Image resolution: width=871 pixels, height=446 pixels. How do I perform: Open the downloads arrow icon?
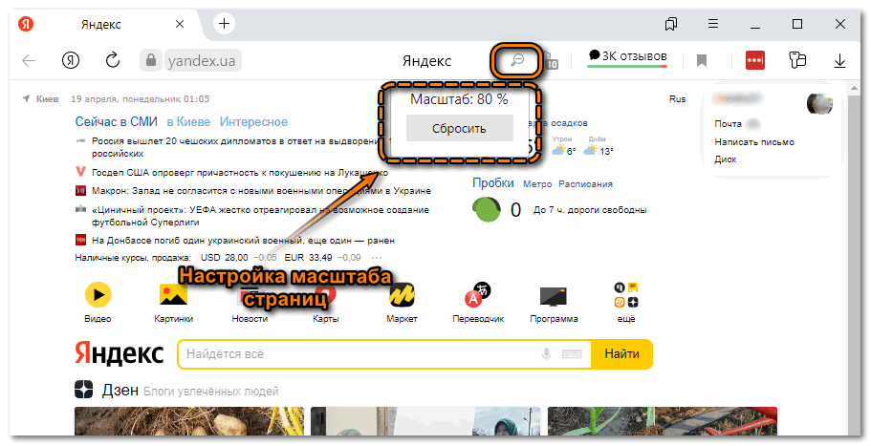click(839, 60)
